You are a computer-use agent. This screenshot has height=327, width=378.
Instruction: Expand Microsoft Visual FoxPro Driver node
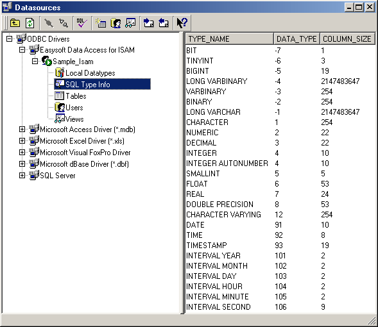[22, 152]
